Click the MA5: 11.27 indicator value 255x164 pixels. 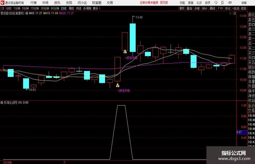click(35, 13)
